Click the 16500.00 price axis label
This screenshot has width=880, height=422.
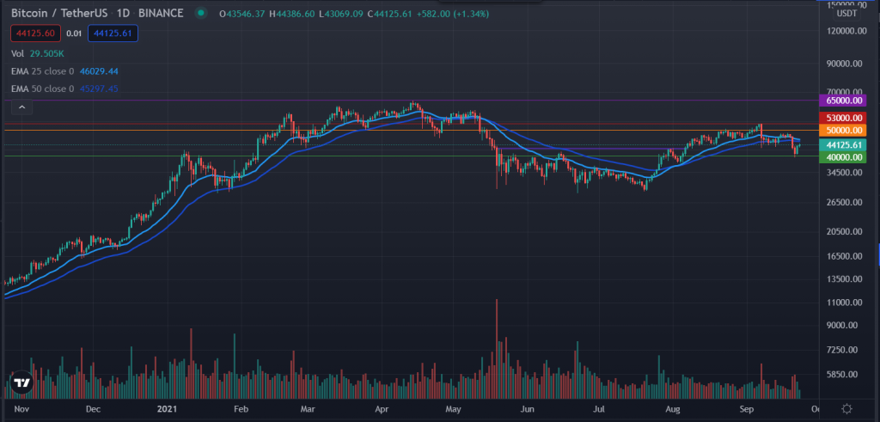click(844, 256)
